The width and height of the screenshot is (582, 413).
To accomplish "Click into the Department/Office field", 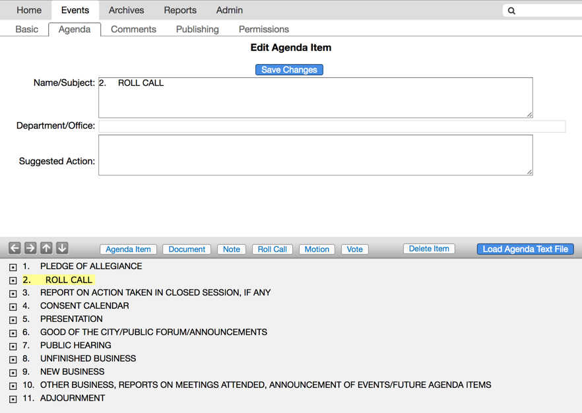I will [x=331, y=126].
